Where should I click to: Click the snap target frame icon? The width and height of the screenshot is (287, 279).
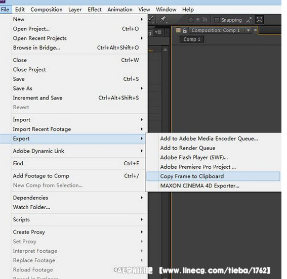click(259, 20)
